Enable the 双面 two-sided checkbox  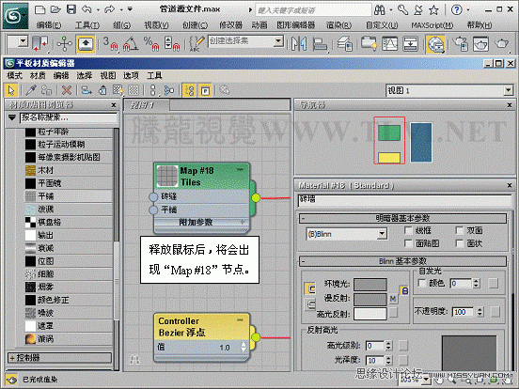(x=459, y=230)
